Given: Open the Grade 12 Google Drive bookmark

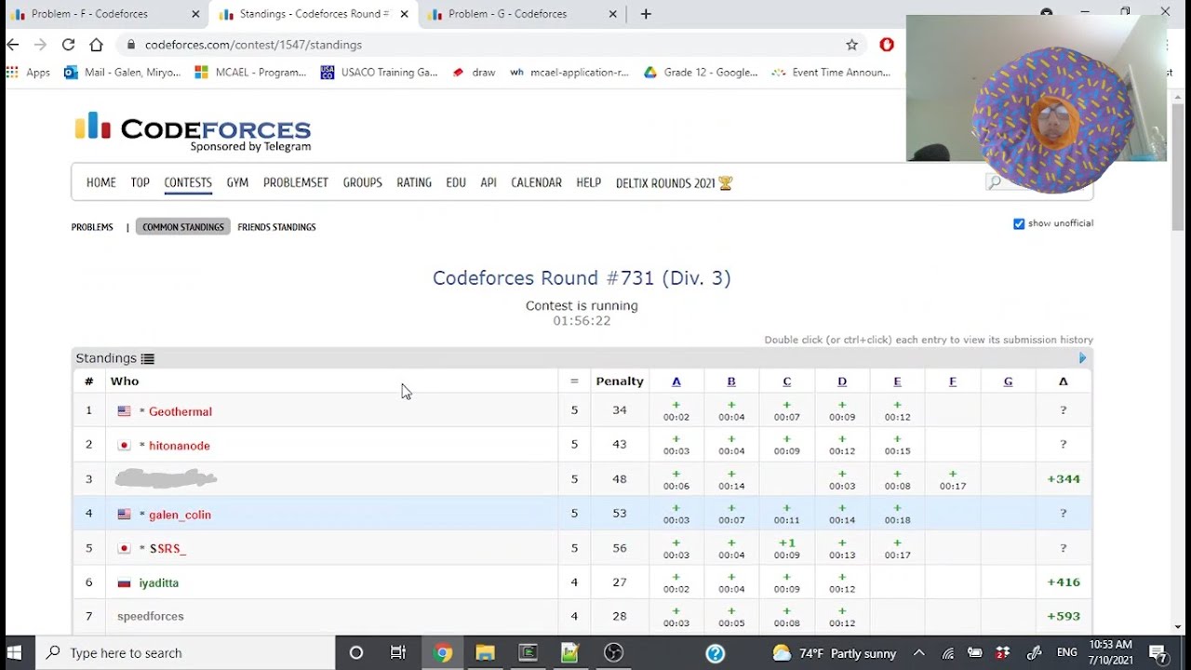Looking at the screenshot, I should tap(701, 73).
